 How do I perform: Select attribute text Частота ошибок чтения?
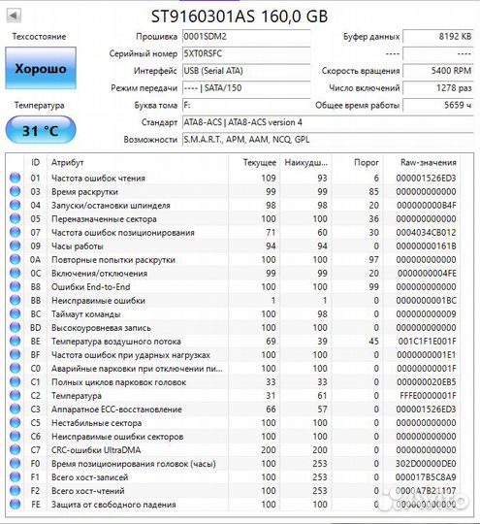pos(98,179)
